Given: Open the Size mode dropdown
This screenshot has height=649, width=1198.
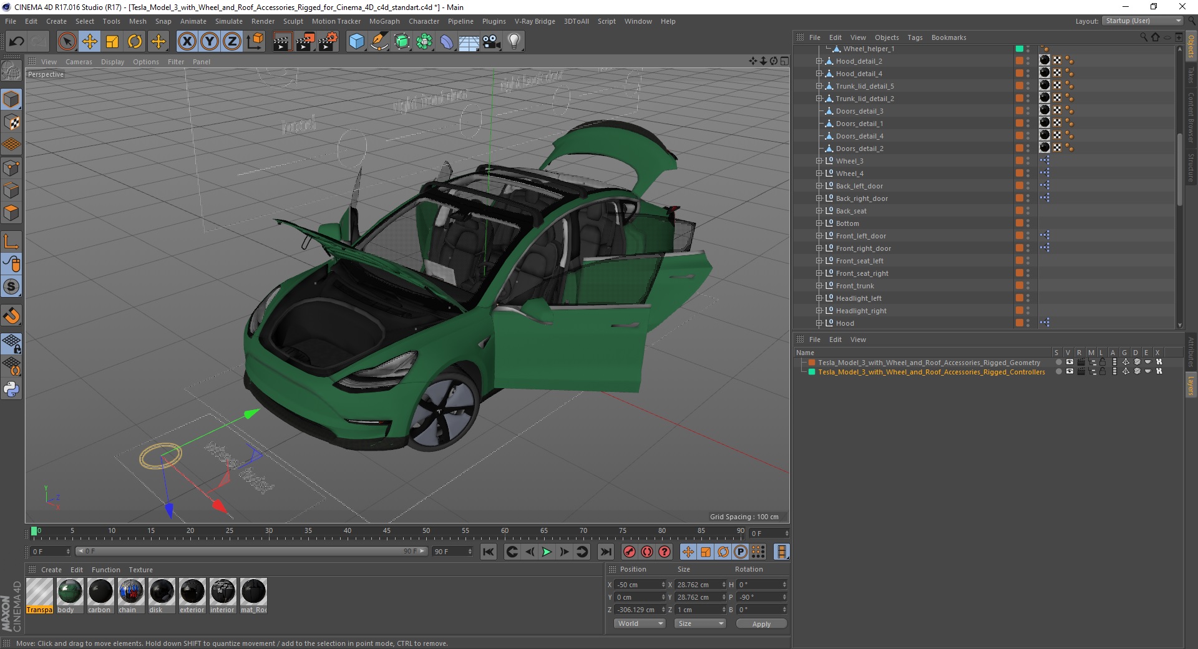Looking at the screenshot, I should pos(700,623).
